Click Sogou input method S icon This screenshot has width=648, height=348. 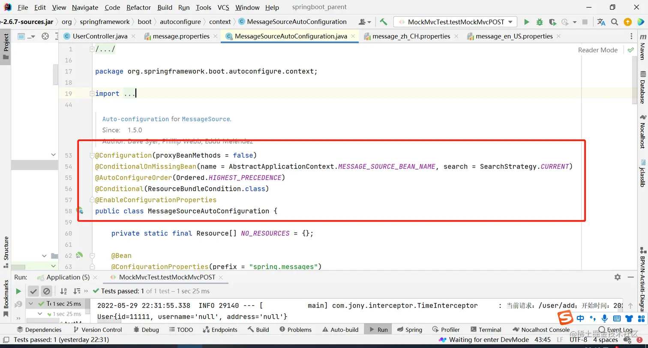[565, 318]
